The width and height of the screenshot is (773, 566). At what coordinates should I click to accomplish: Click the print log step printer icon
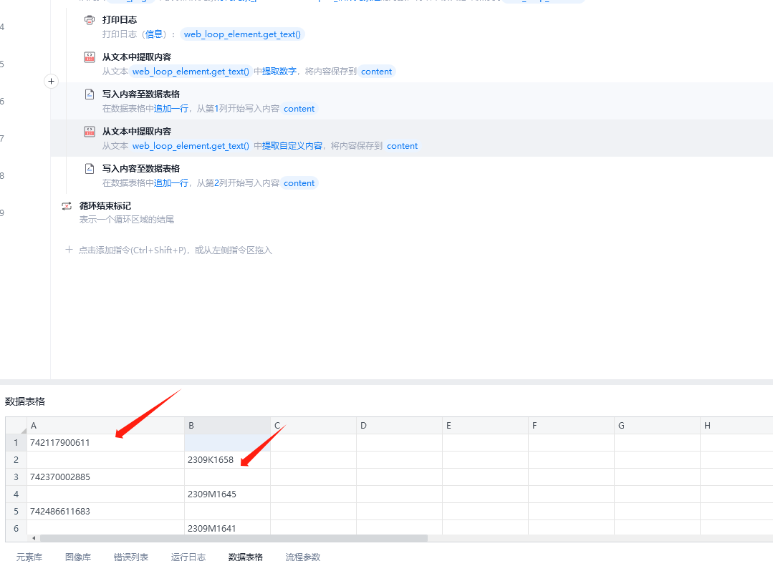[x=90, y=20]
